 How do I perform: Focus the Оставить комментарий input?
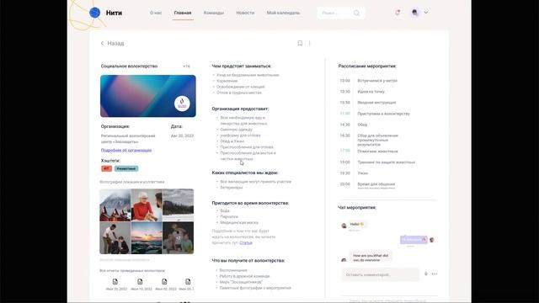(x=380, y=274)
